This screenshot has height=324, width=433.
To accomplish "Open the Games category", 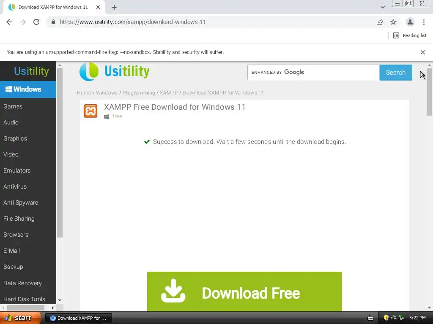I will point(13,106).
